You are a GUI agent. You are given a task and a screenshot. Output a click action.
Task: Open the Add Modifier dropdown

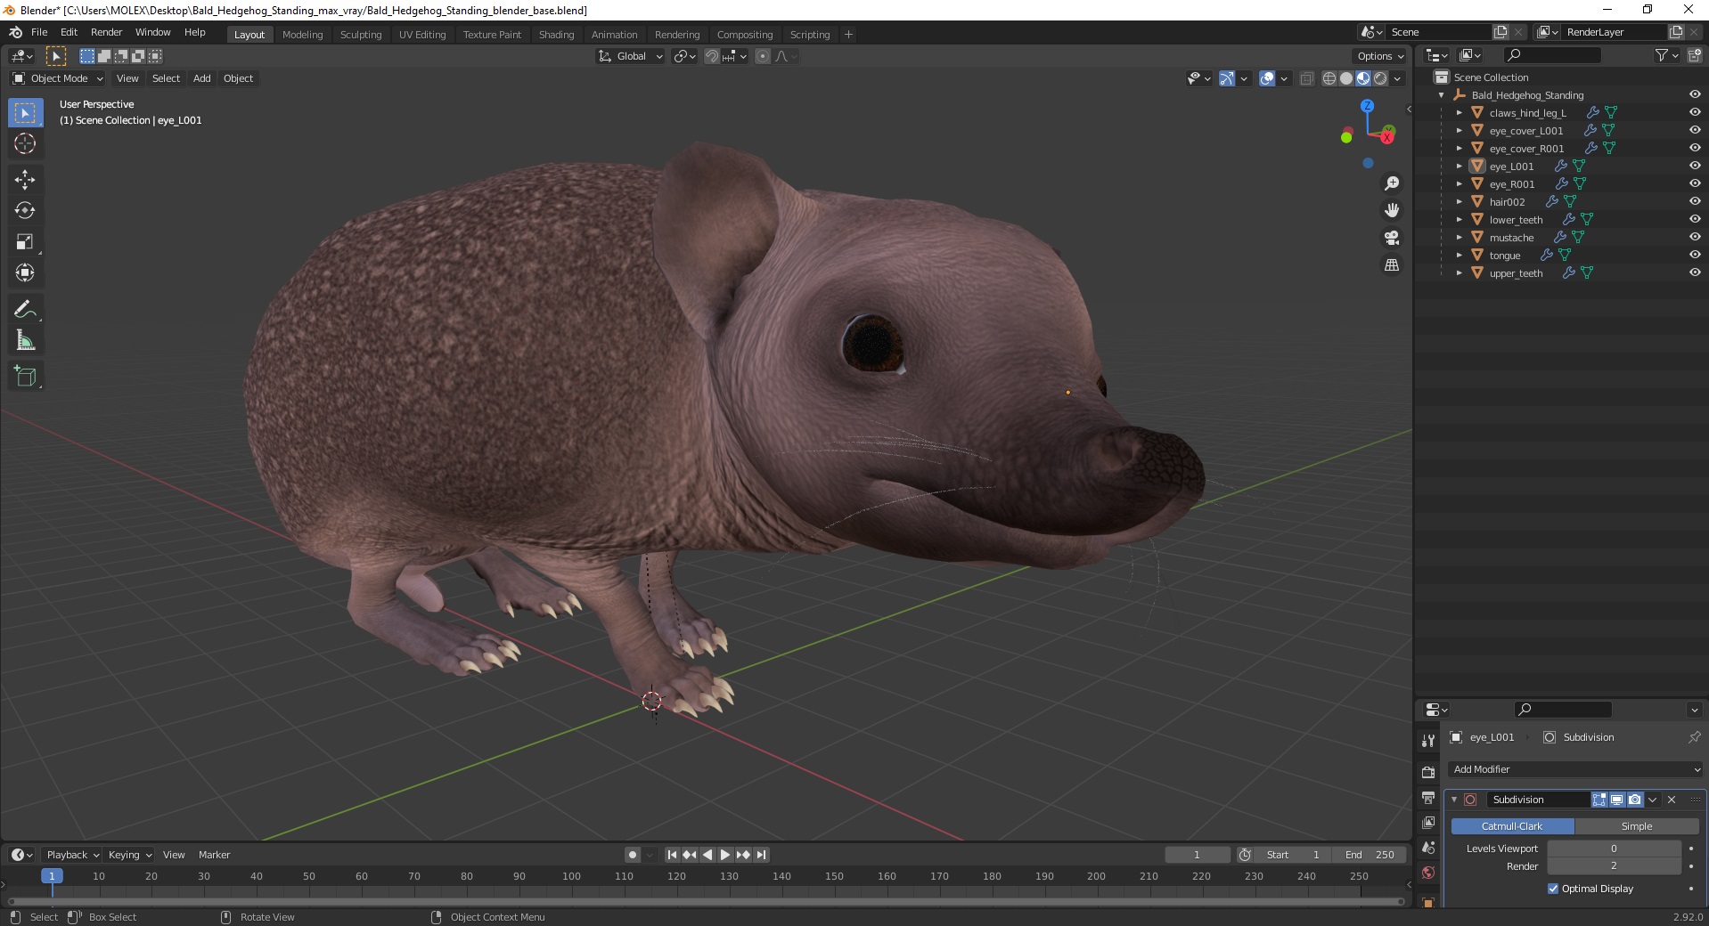1575,769
